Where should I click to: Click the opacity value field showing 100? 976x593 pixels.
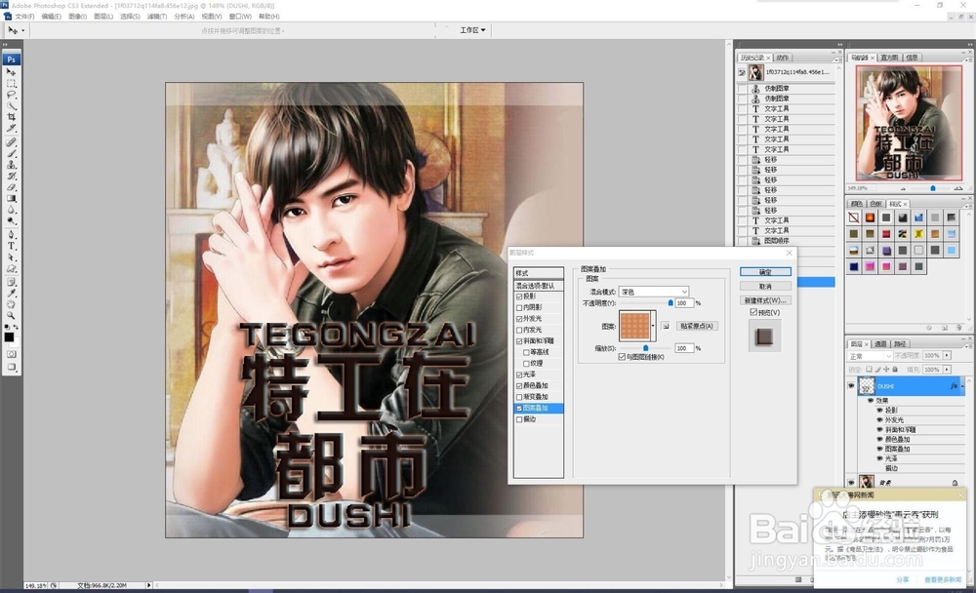click(x=684, y=303)
